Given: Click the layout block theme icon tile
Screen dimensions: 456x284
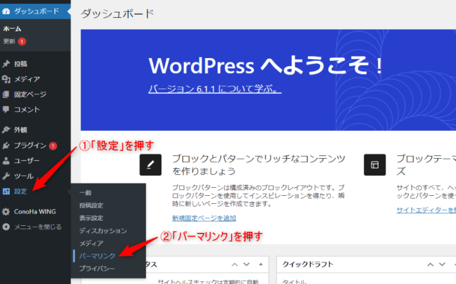Looking at the screenshot, I should (374, 164).
